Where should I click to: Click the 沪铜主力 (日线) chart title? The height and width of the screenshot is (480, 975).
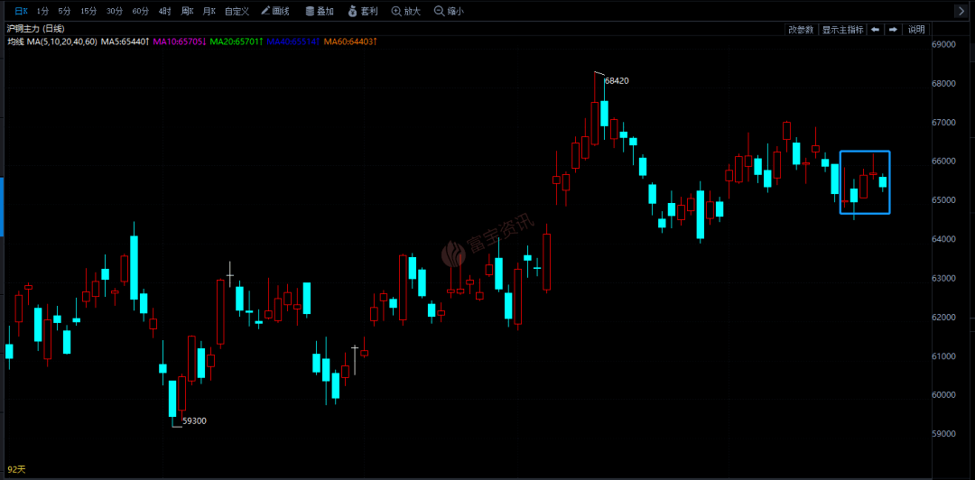pyautogui.click(x=35, y=29)
